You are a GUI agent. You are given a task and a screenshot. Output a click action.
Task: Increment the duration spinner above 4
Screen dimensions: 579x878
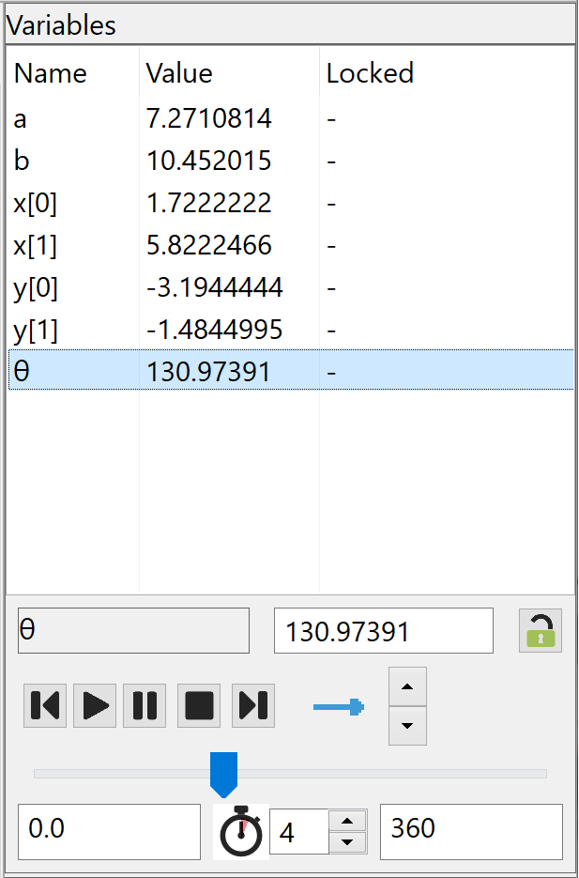pyautogui.click(x=347, y=822)
